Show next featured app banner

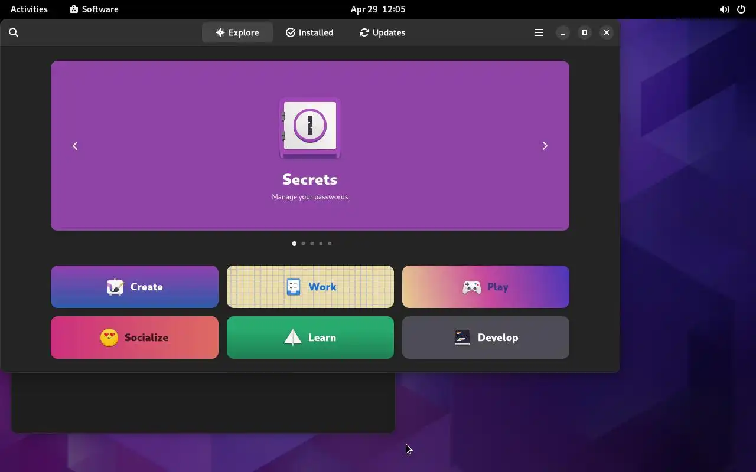pos(545,146)
